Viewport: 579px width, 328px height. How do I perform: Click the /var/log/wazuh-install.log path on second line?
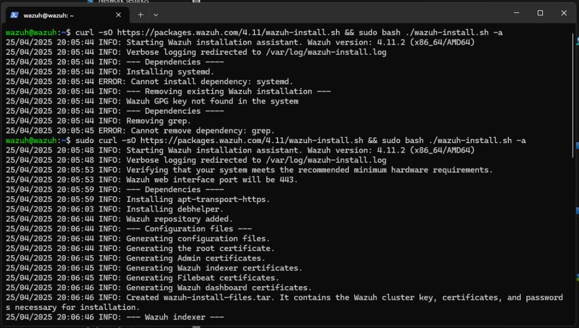326,52
